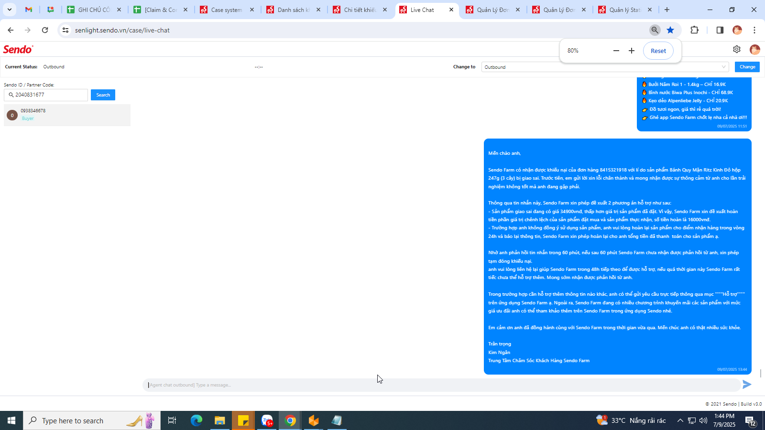Click the Current Status Outbound text
Screen dimensions: 765x430
click(54, 67)
